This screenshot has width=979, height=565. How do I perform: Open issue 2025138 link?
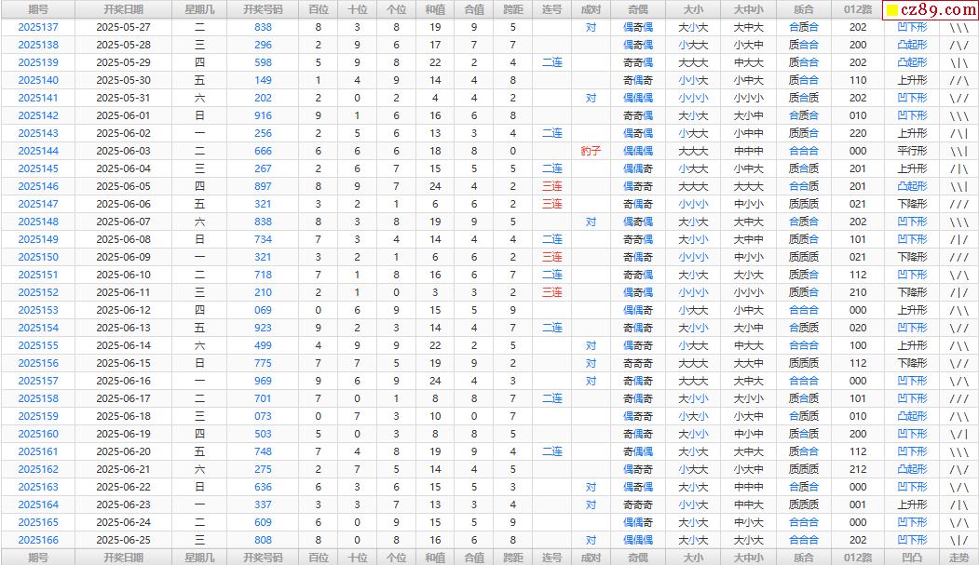38,45
